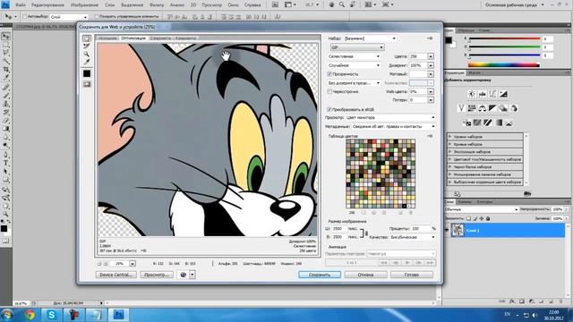The height and width of the screenshot is (322, 573).
Task: Click the Слой 1 layer thumbnail
Action: pyautogui.click(x=458, y=231)
